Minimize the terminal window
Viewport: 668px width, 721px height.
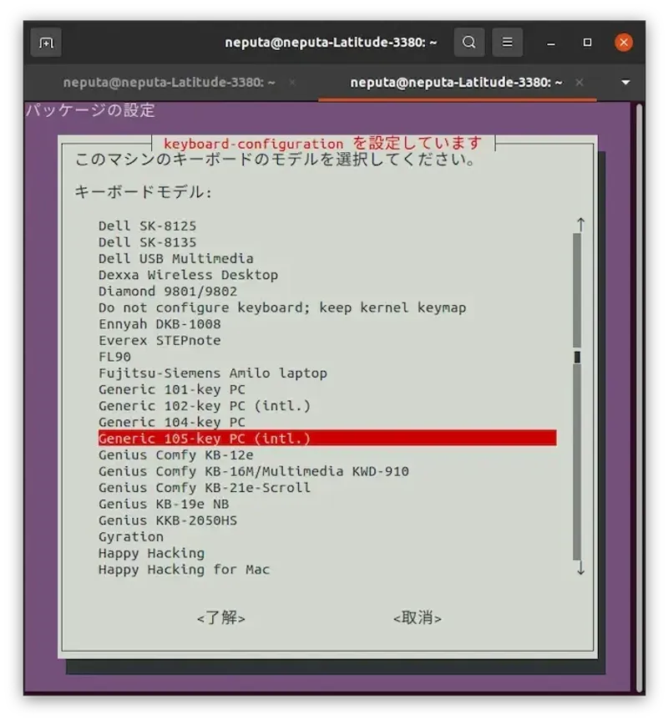[x=552, y=43]
